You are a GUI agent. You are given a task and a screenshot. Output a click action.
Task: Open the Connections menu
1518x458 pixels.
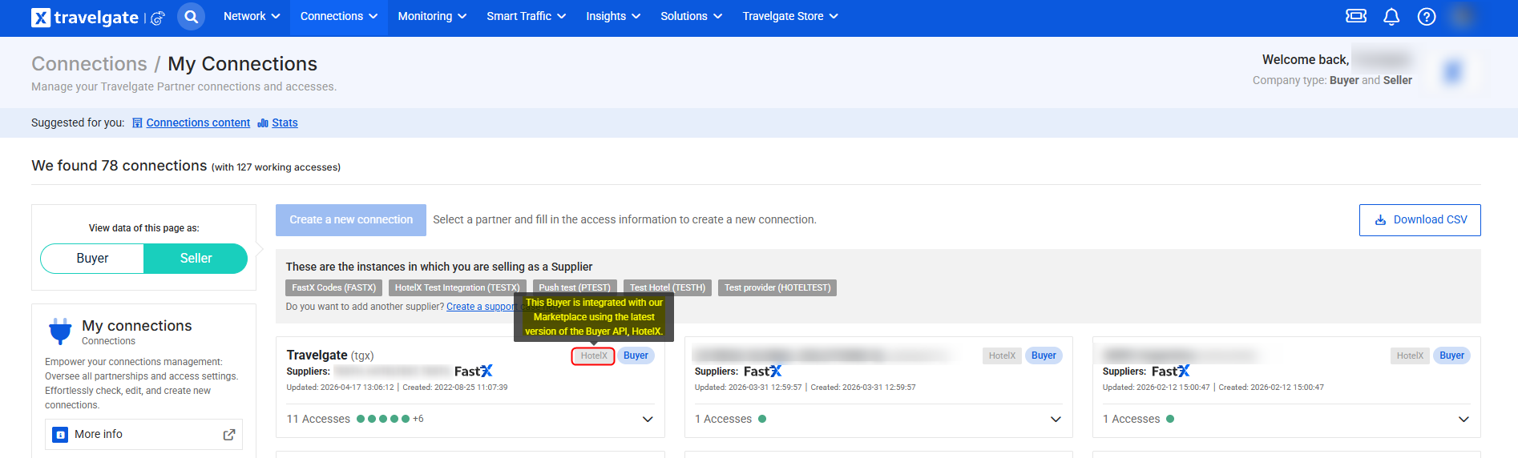(x=339, y=16)
